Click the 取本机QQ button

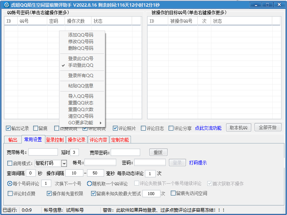pyautogui.click(x=239, y=128)
